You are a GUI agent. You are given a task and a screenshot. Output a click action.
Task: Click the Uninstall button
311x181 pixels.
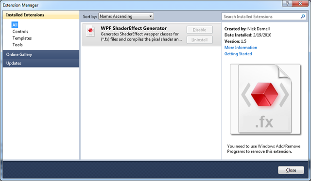[200, 40]
